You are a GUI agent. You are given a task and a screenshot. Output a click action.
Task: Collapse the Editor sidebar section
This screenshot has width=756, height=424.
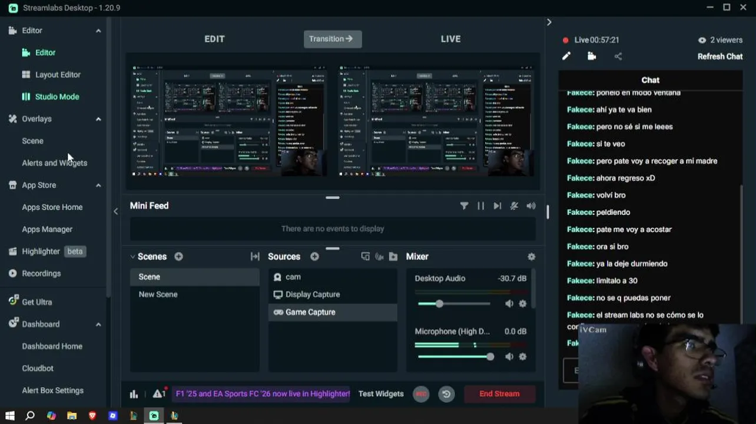click(98, 31)
